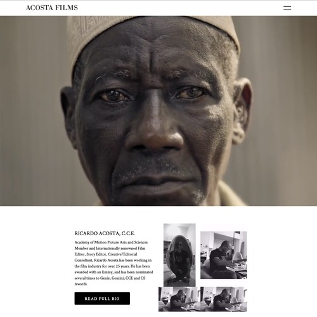Click the word 'Awards' ending the bio
317x317 pixels.
tap(81, 284)
